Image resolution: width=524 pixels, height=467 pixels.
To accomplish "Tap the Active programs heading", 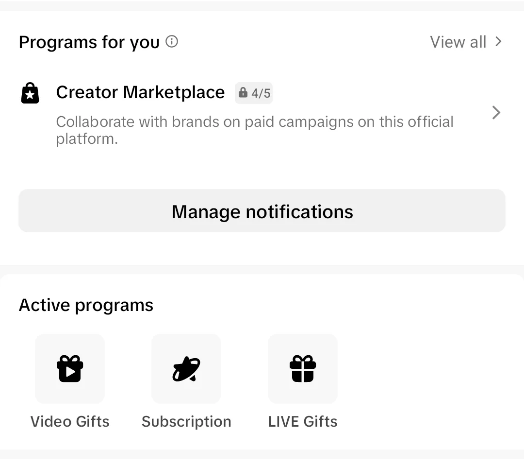I will (x=86, y=305).
